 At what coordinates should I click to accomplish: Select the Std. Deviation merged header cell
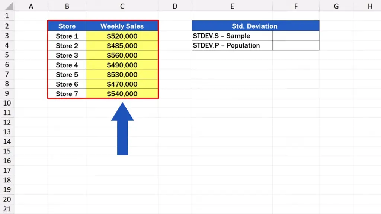click(x=255, y=26)
